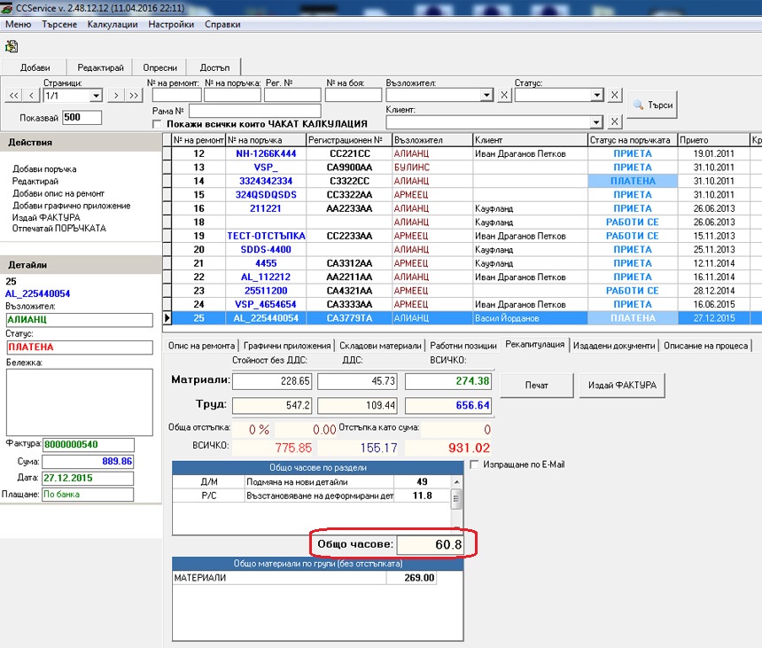Click into the '№ на боя' search field
The height and width of the screenshot is (648, 762).
click(x=354, y=95)
